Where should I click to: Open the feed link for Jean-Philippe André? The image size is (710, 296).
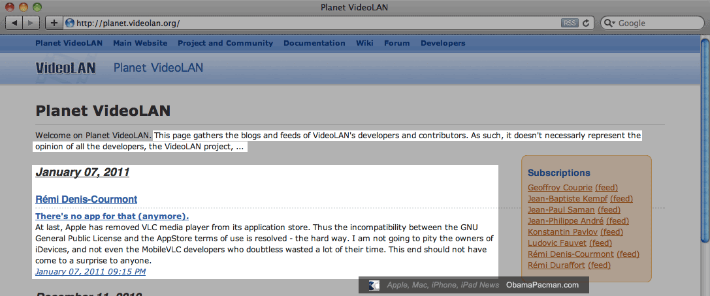tap(618, 221)
